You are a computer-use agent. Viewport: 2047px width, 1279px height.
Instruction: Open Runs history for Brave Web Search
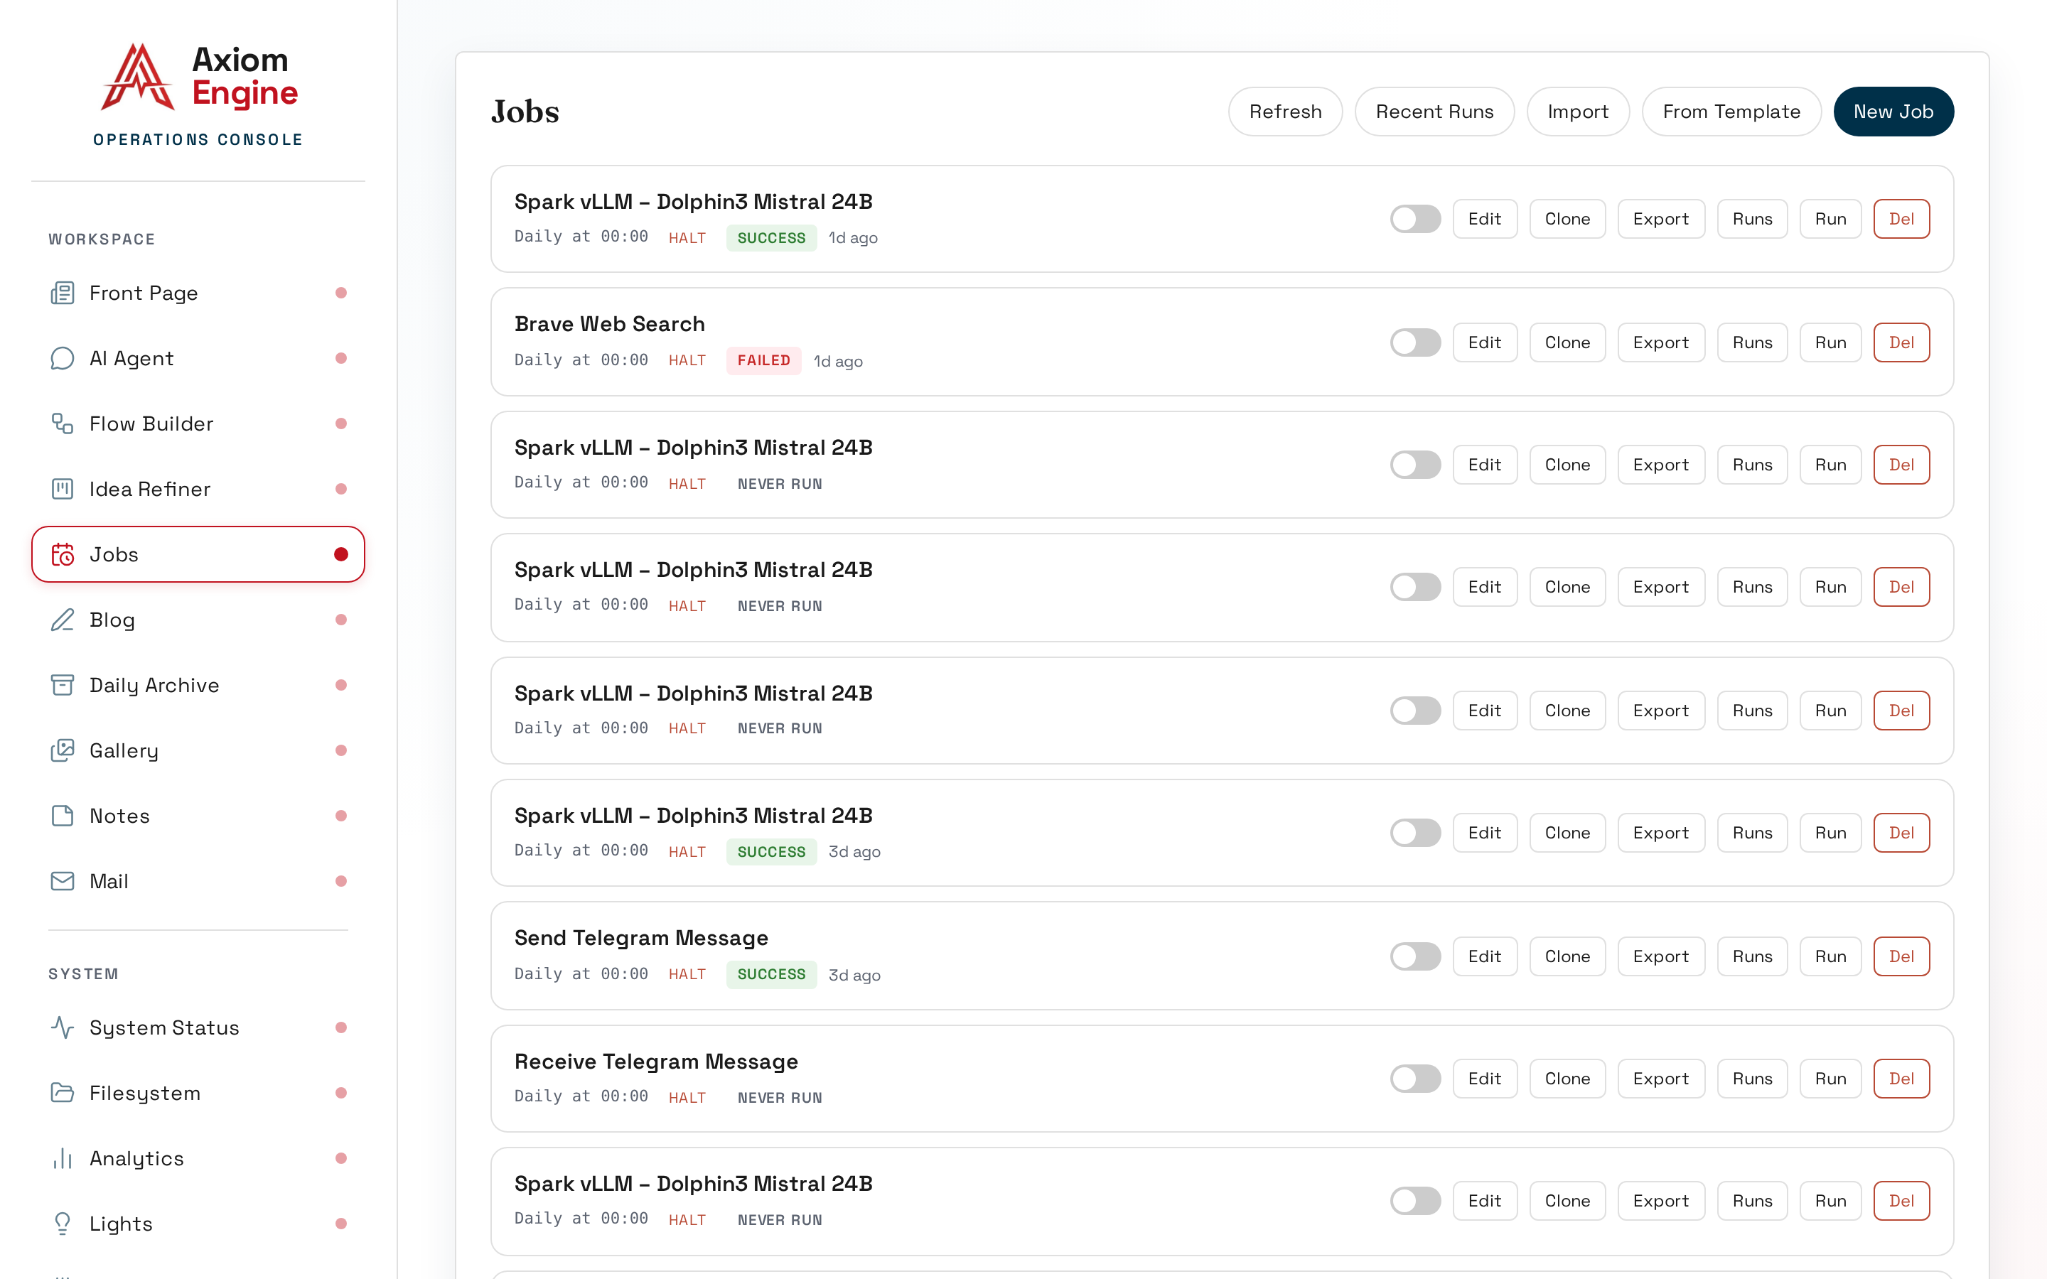[x=1752, y=342]
